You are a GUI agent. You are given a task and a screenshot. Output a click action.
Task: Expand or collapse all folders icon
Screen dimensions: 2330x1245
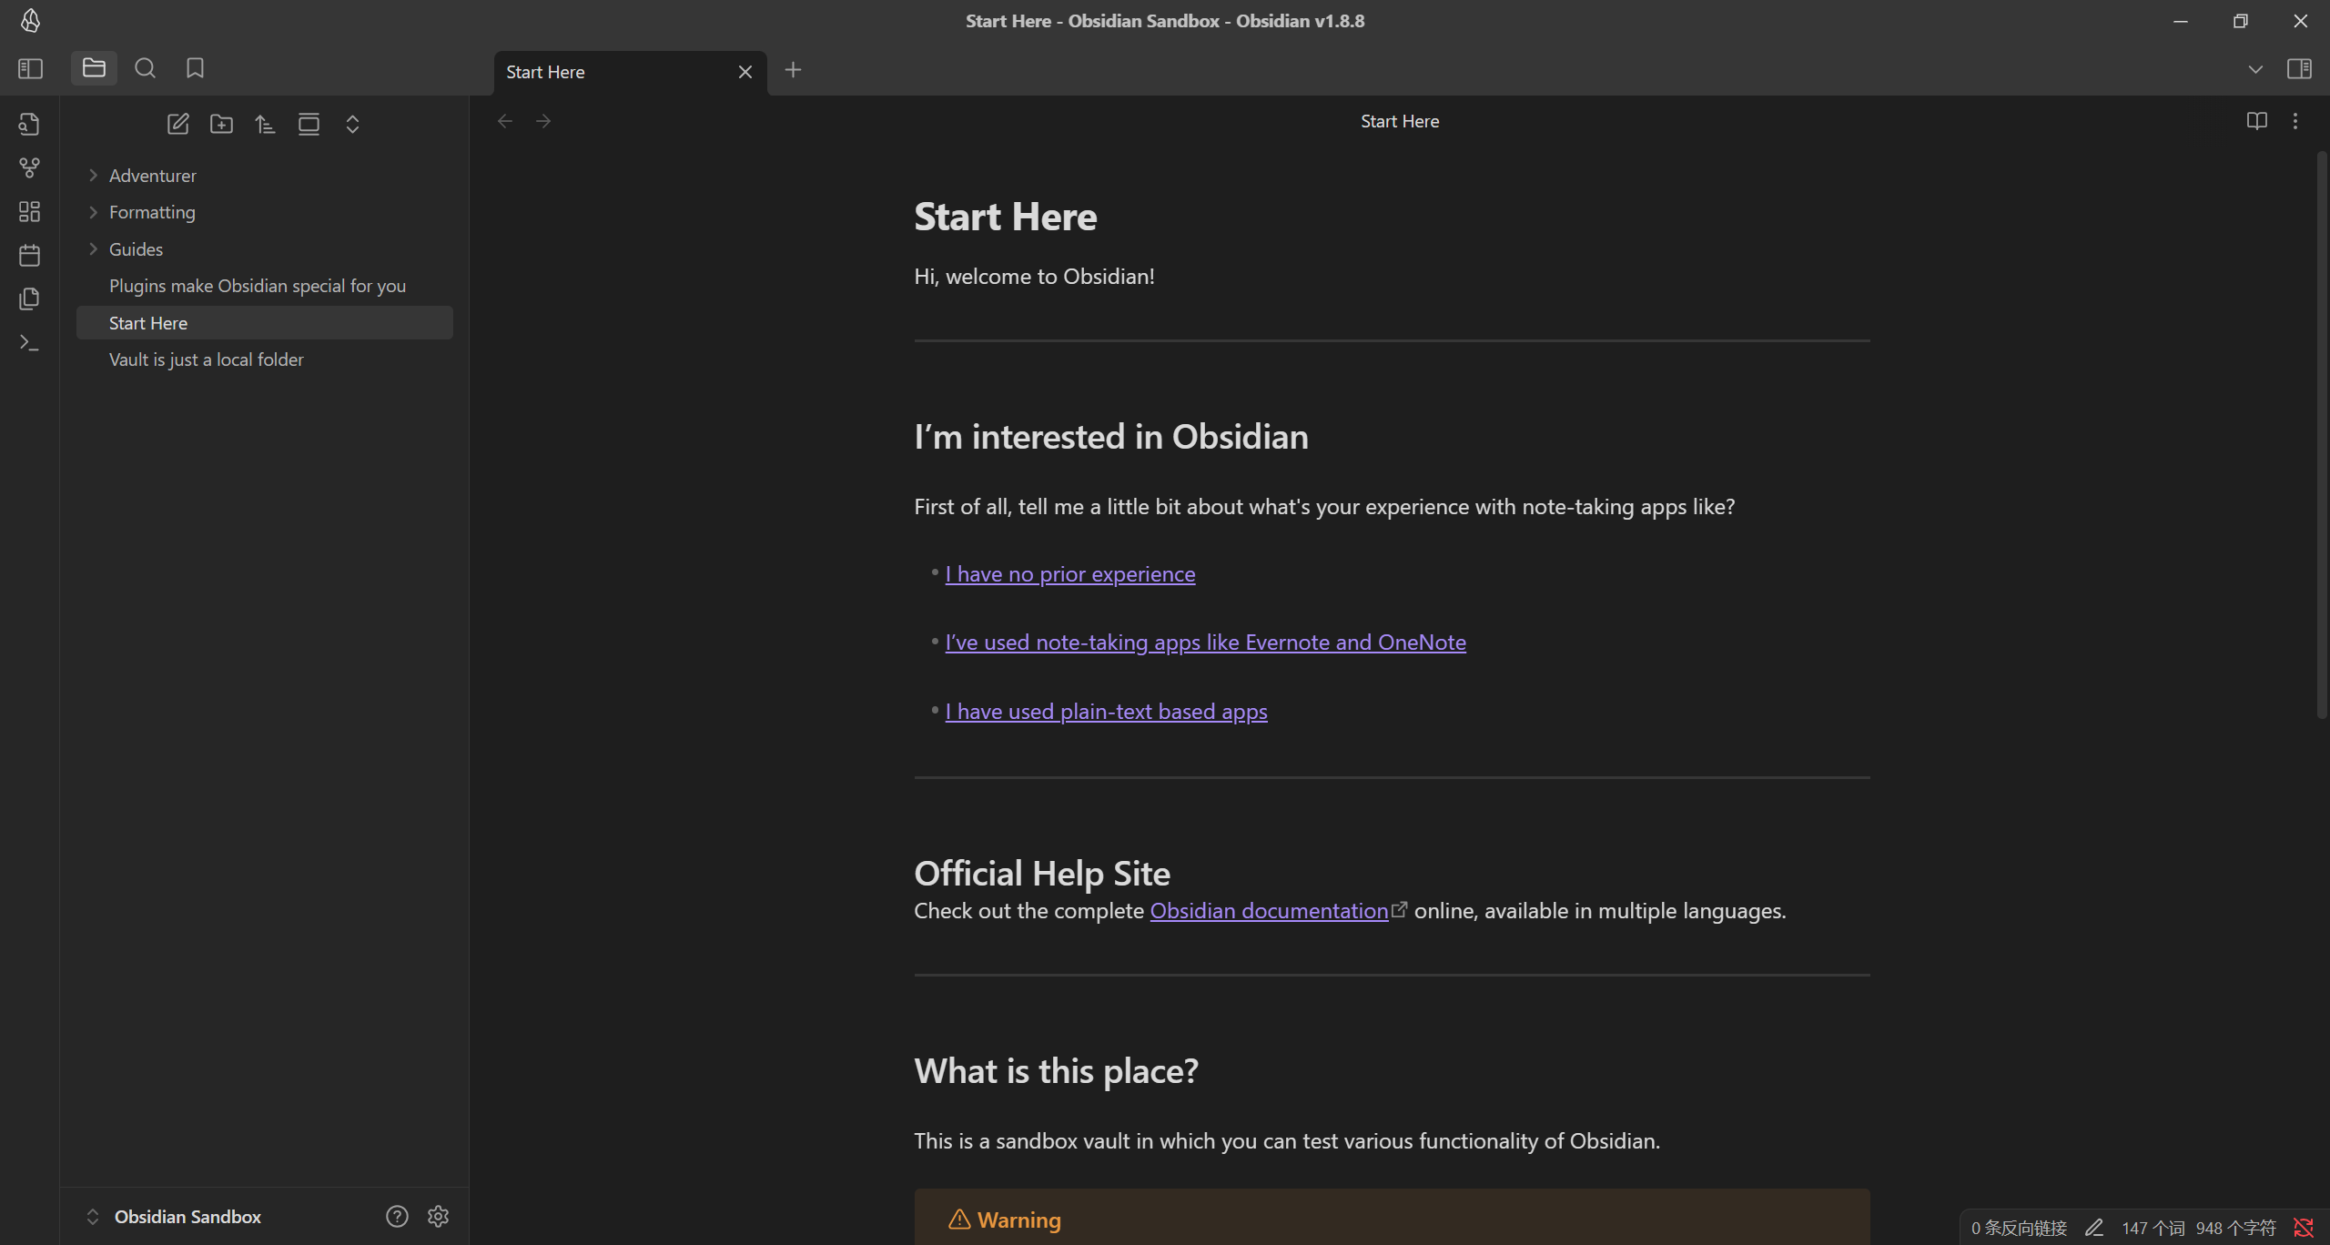pyautogui.click(x=352, y=124)
